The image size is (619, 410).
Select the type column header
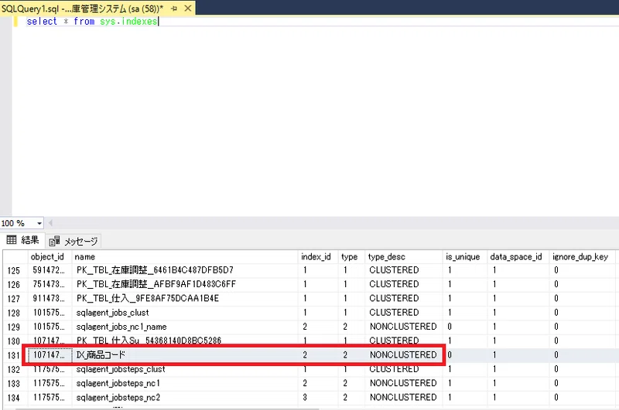click(350, 257)
